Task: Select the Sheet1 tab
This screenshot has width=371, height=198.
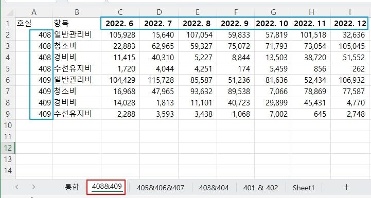Action: coord(304,188)
